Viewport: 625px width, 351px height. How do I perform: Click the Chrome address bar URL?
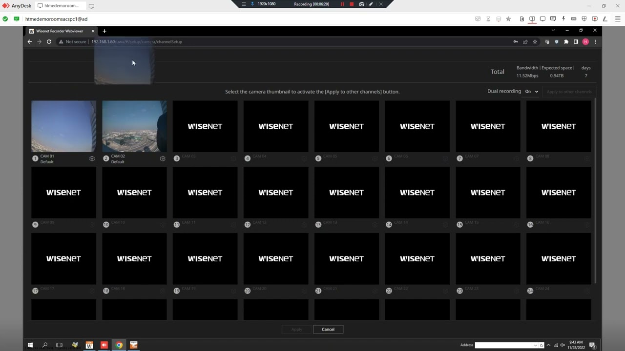coord(137,42)
